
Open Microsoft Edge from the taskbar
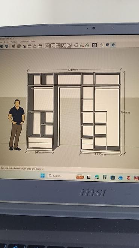pos(97,177)
